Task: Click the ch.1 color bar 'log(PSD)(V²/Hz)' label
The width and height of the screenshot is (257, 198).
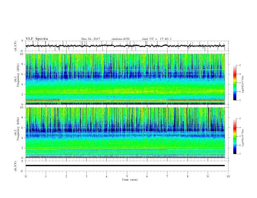Action: pos(243,84)
